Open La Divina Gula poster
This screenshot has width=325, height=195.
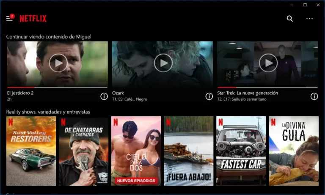(x=294, y=151)
